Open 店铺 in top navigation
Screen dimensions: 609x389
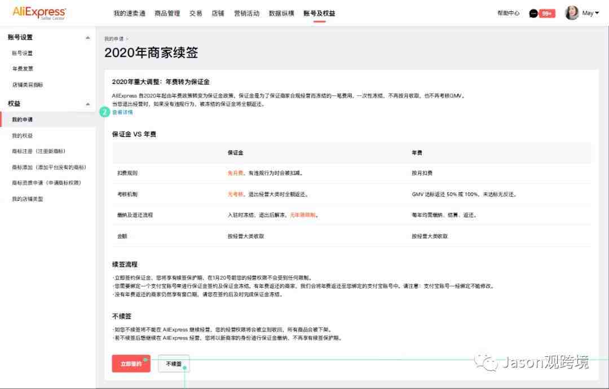(x=218, y=13)
